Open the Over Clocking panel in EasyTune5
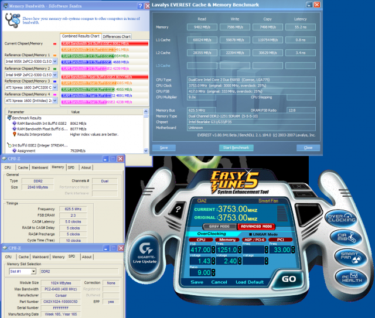The height and width of the screenshot is (318, 375). click(x=342, y=218)
